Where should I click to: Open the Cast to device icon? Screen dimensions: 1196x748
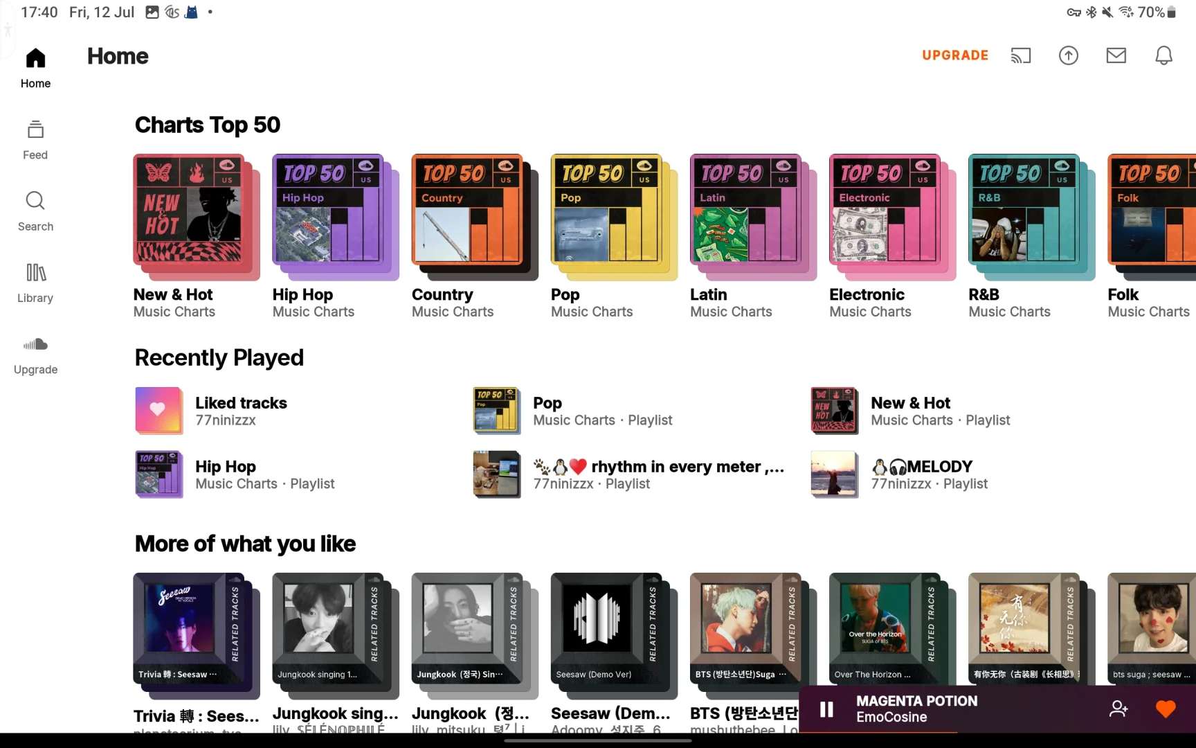tap(1021, 55)
